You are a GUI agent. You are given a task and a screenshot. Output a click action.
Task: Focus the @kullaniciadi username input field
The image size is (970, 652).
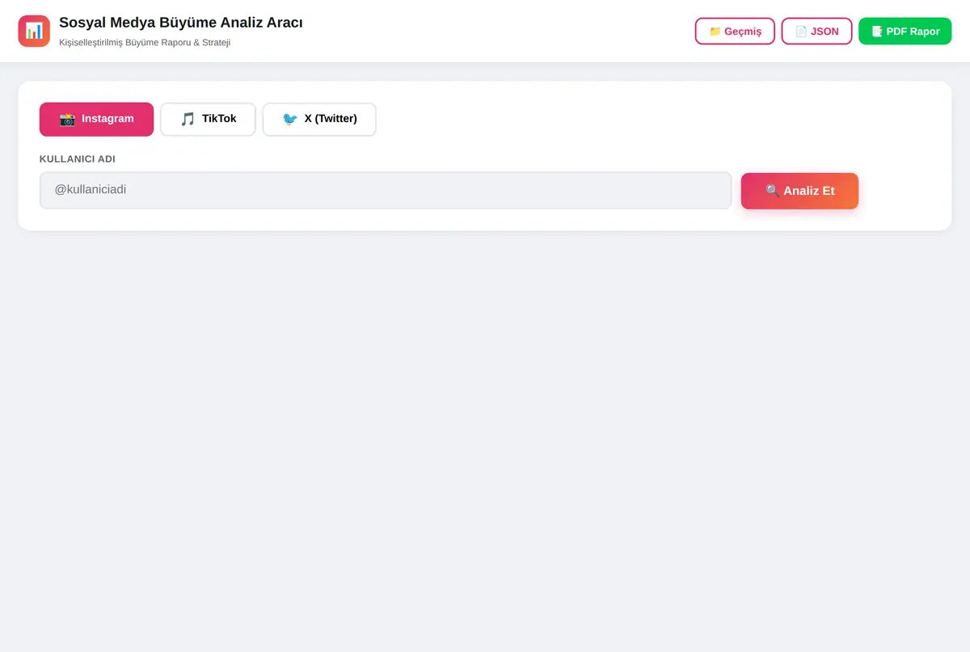pos(386,190)
